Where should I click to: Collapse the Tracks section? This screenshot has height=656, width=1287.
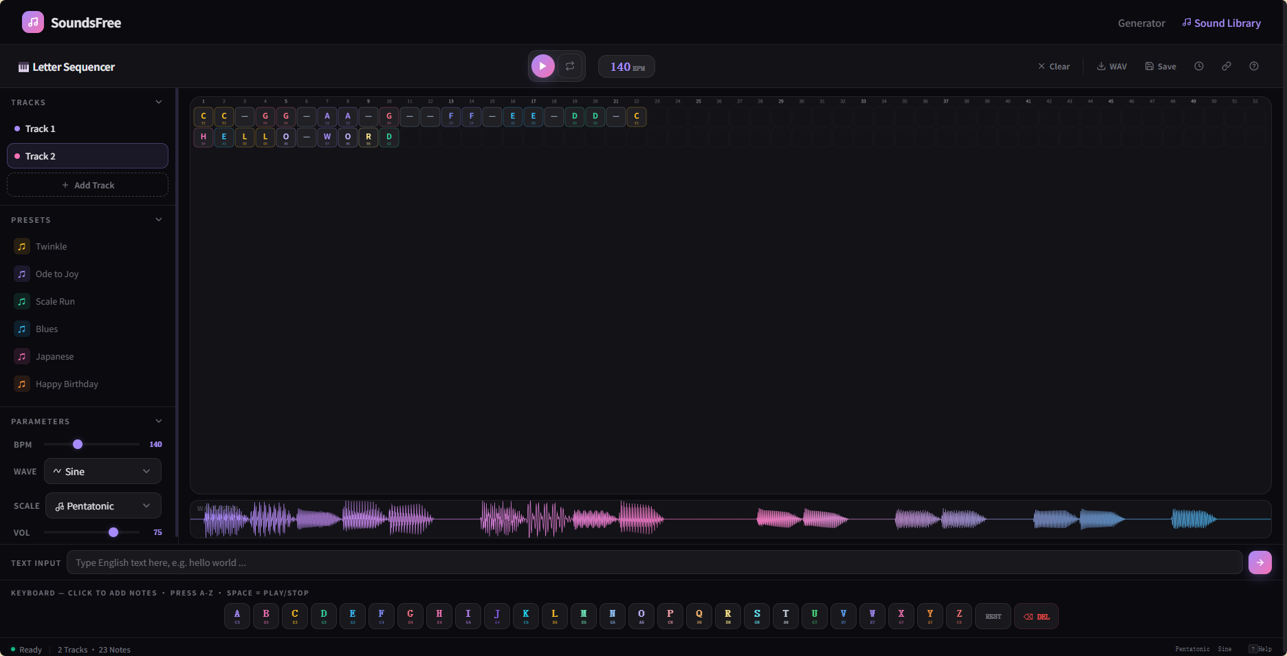tap(159, 102)
